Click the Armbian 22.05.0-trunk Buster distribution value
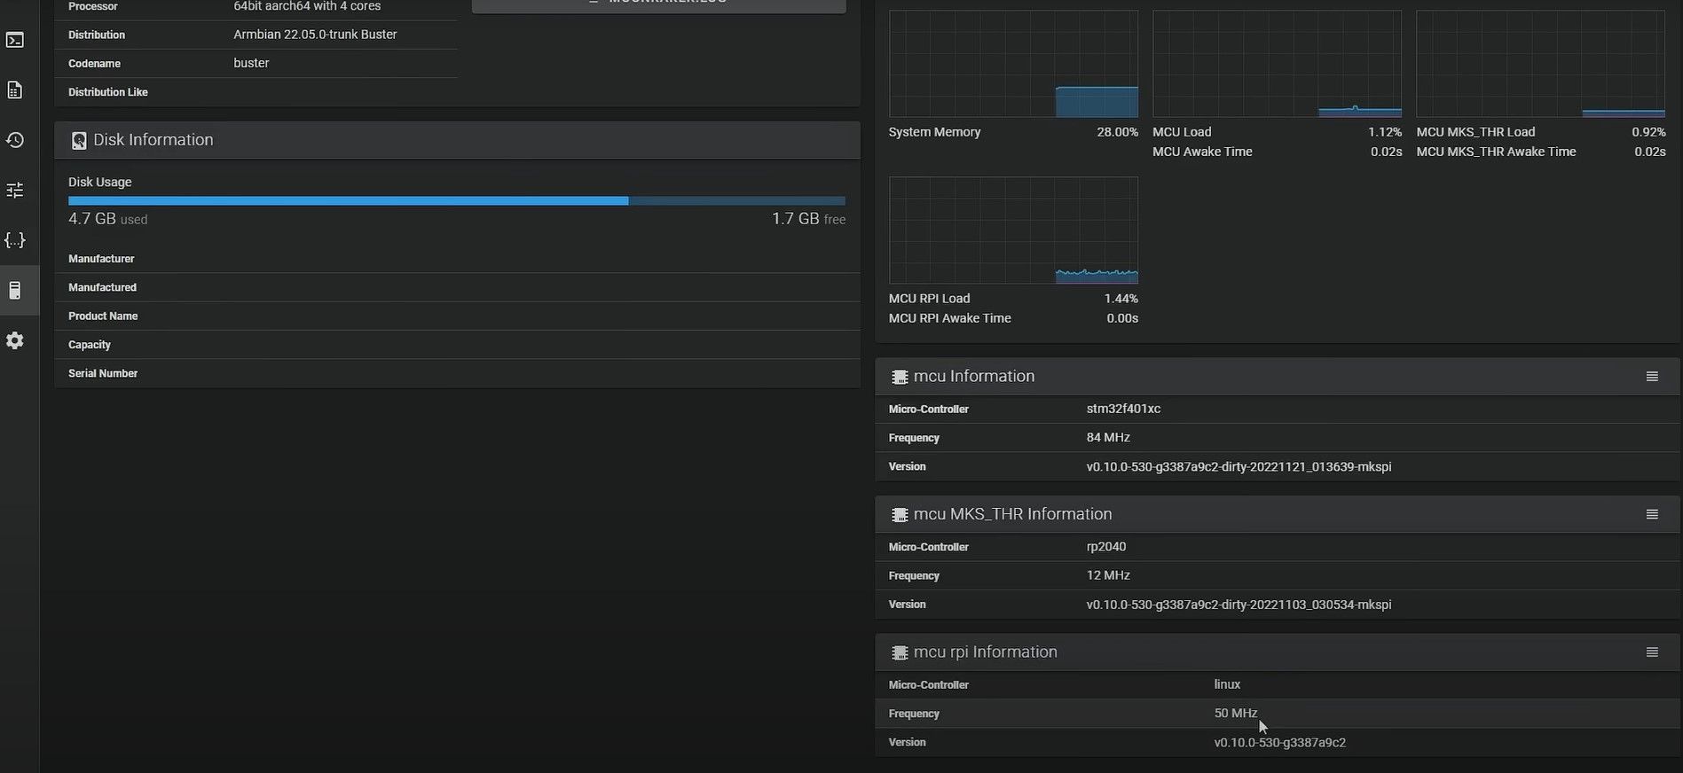This screenshot has width=1683, height=773. [315, 35]
